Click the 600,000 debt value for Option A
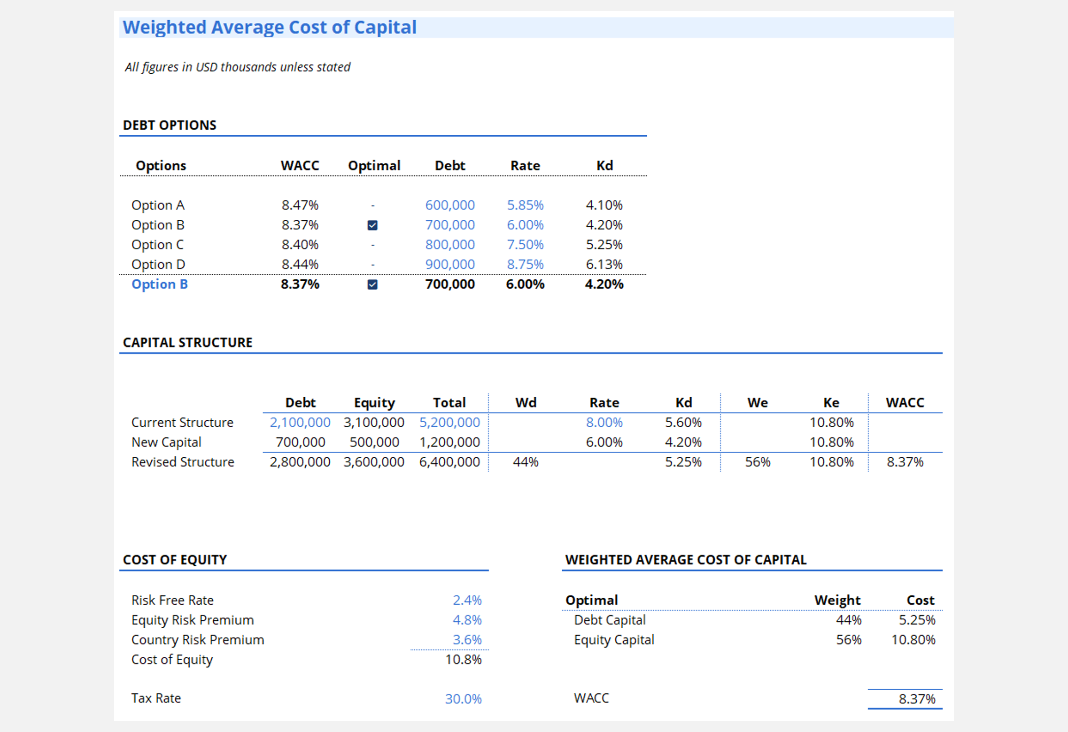Viewport: 1068px width, 732px height. [449, 205]
